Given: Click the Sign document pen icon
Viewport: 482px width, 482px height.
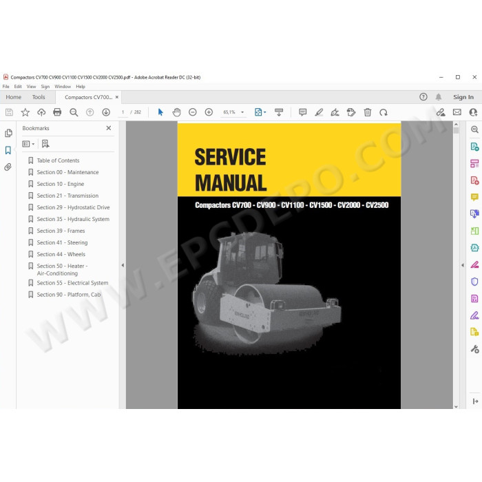Looking at the screenshot, I should (335, 112).
